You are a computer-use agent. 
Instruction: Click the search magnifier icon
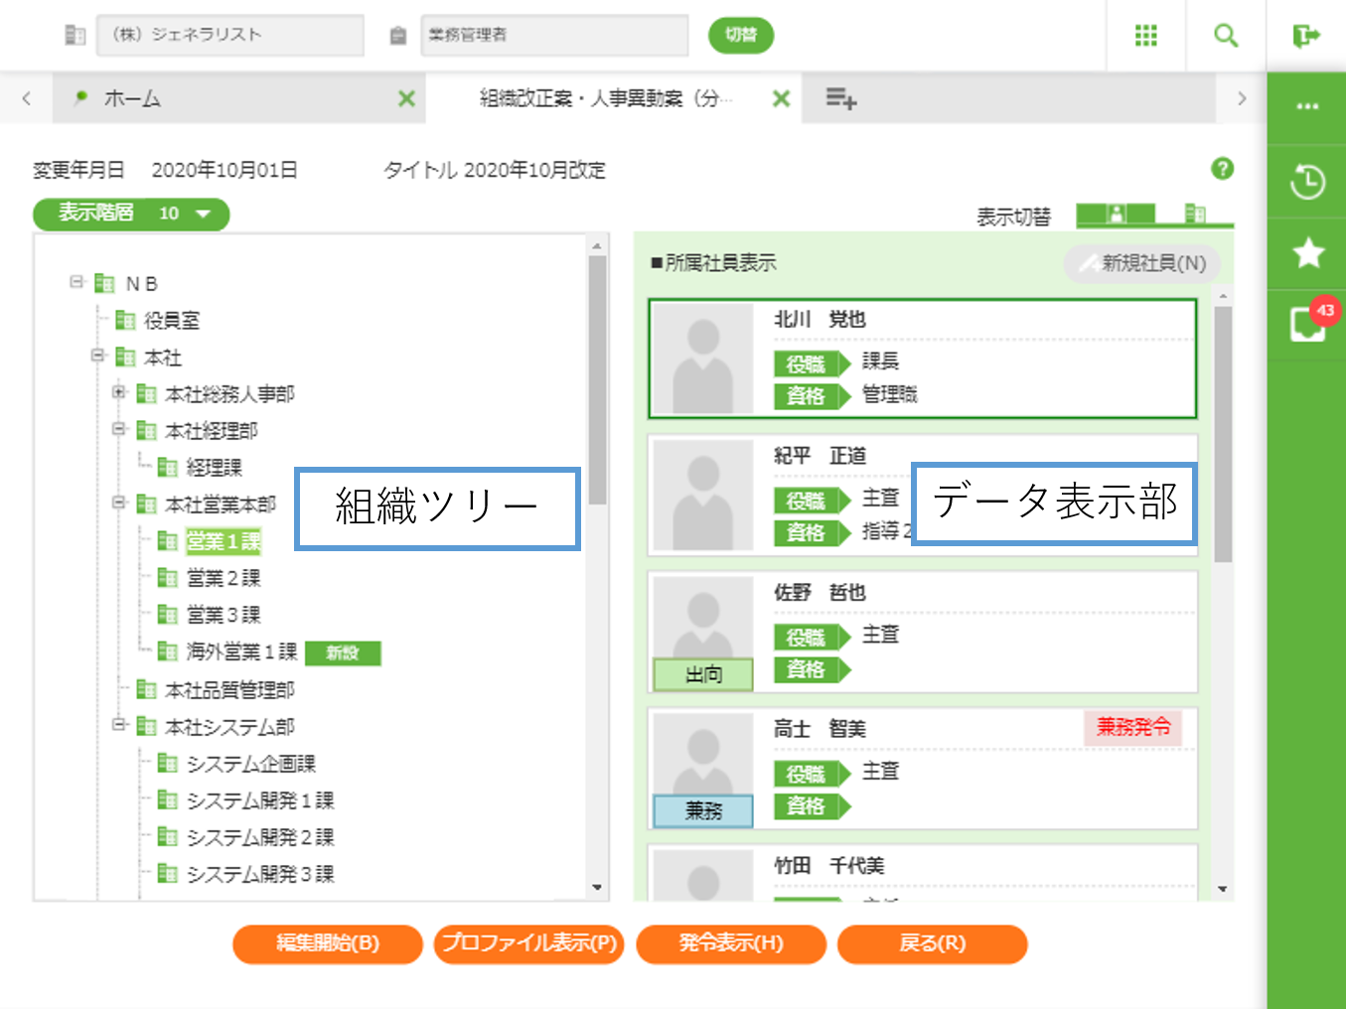pos(1226,36)
